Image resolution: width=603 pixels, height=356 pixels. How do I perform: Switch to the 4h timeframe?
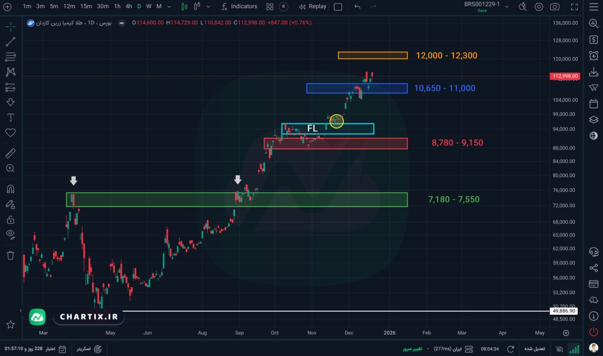(129, 6)
